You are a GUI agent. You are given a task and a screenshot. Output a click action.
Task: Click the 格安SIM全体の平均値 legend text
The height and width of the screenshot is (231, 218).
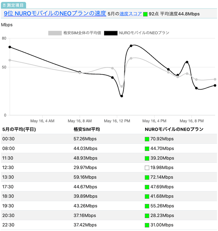pos(82,33)
